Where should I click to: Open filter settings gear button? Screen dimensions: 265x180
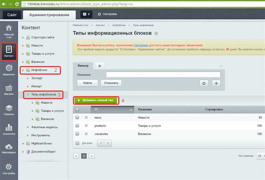tap(204, 83)
